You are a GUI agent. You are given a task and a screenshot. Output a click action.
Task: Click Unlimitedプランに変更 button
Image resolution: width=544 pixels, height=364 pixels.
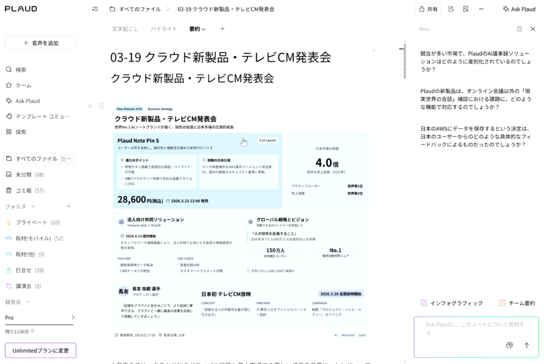point(41,350)
